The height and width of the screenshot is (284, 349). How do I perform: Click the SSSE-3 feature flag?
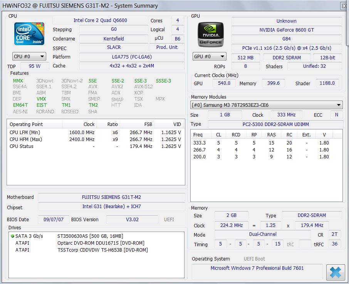tap(163, 81)
